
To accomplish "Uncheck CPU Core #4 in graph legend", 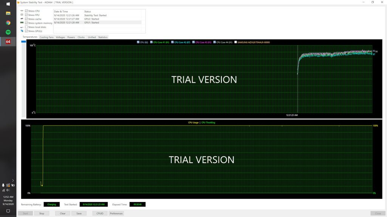I will tap(215, 42).
